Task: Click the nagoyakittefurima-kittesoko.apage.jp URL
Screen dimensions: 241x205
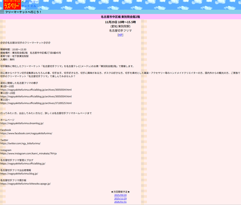Action: (26, 183)
